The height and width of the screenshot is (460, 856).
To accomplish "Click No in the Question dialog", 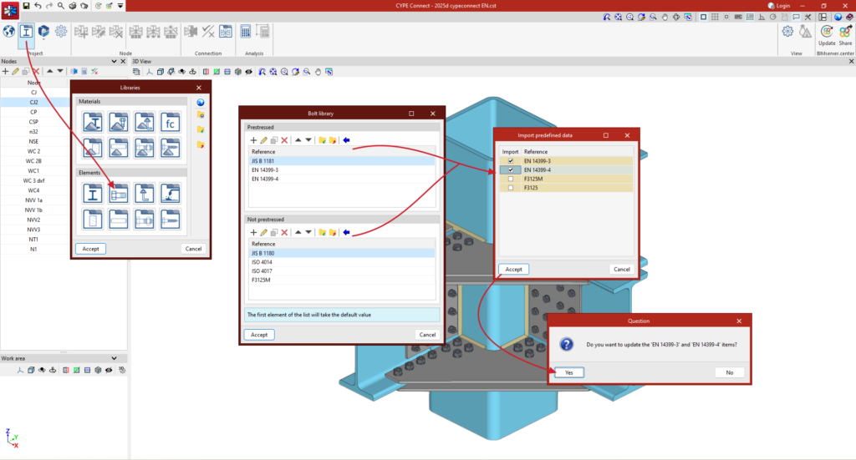I will tap(729, 373).
